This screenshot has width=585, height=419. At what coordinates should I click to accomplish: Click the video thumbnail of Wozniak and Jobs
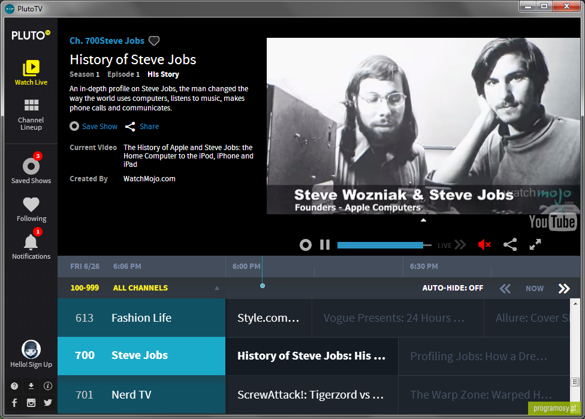(423, 126)
